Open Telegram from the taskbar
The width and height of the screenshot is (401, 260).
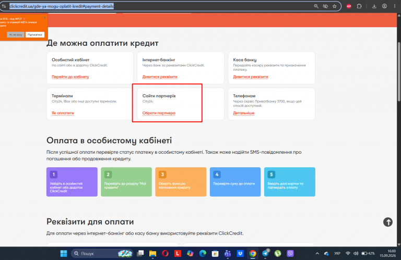(265, 253)
